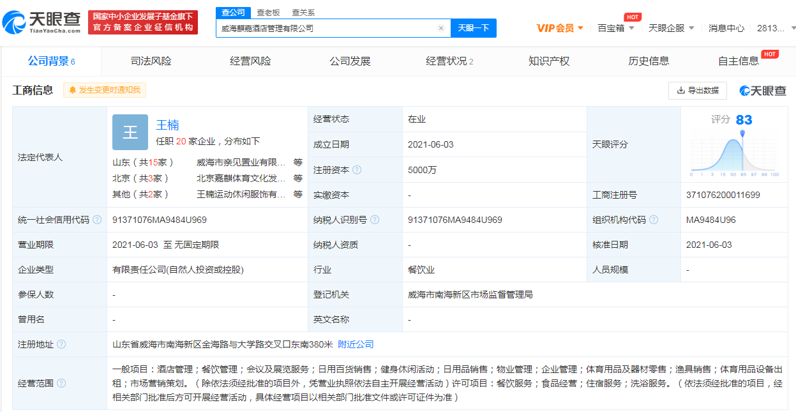Select the organization code MA9484U96

click(711, 220)
